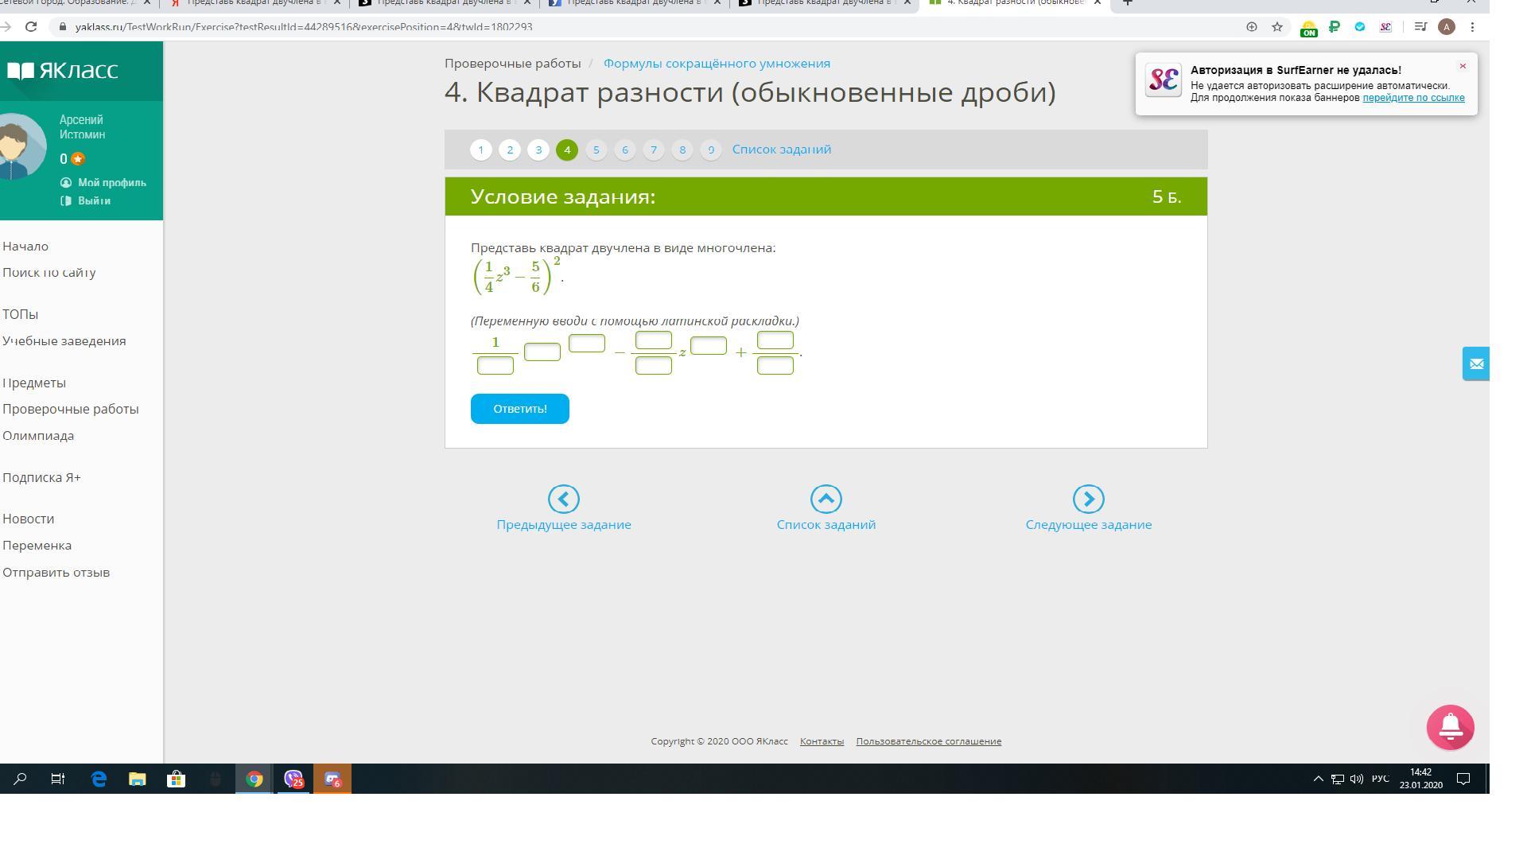Click перейдите по ссылке in SurfEarner popup
This screenshot has height=859, width=1527.
pos(1413,98)
